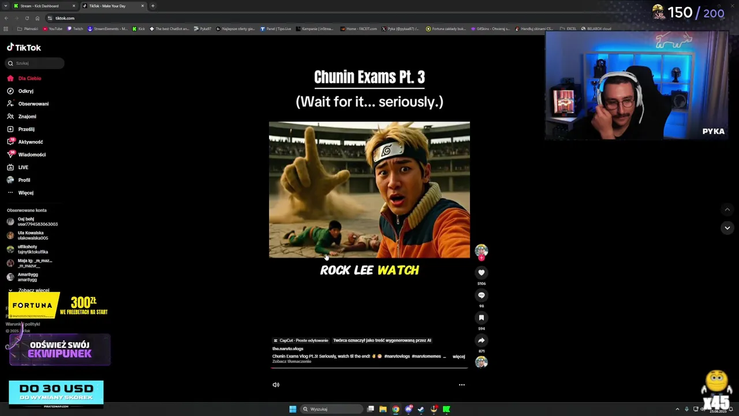The height and width of the screenshot is (416, 739).
Task: Click the Szukaj search field in TikTok
Action: pos(35,63)
